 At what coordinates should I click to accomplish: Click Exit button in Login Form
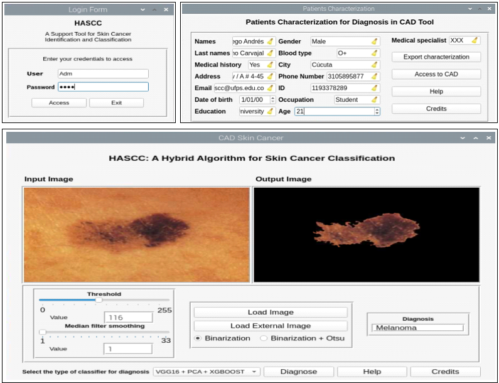[x=117, y=103]
